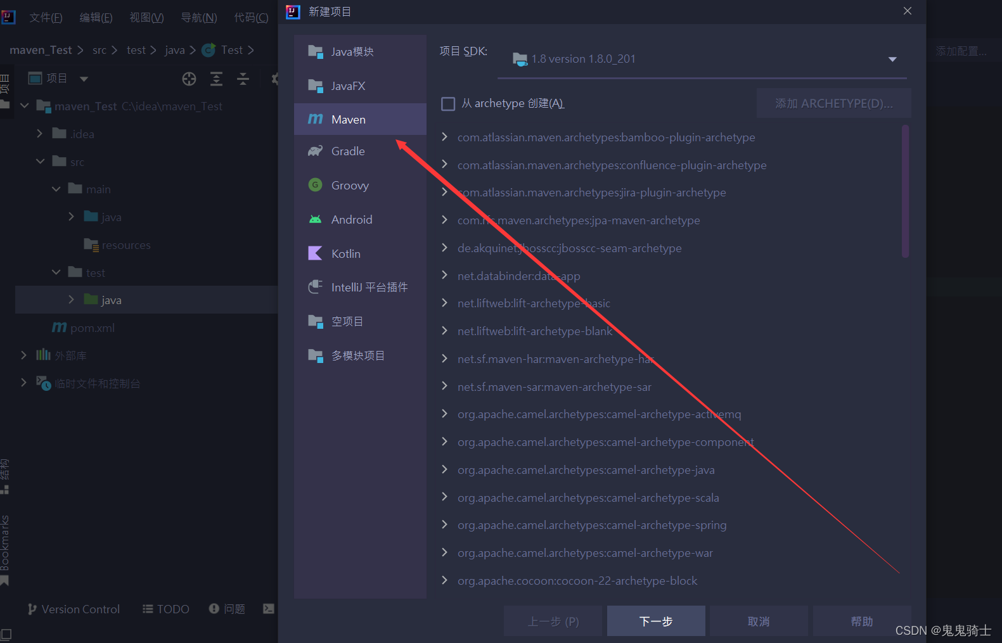Image resolution: width=1002 pixels, height=643 pixels.
Task: Click the Test class icon in breadcrumb
Action: 209,50
